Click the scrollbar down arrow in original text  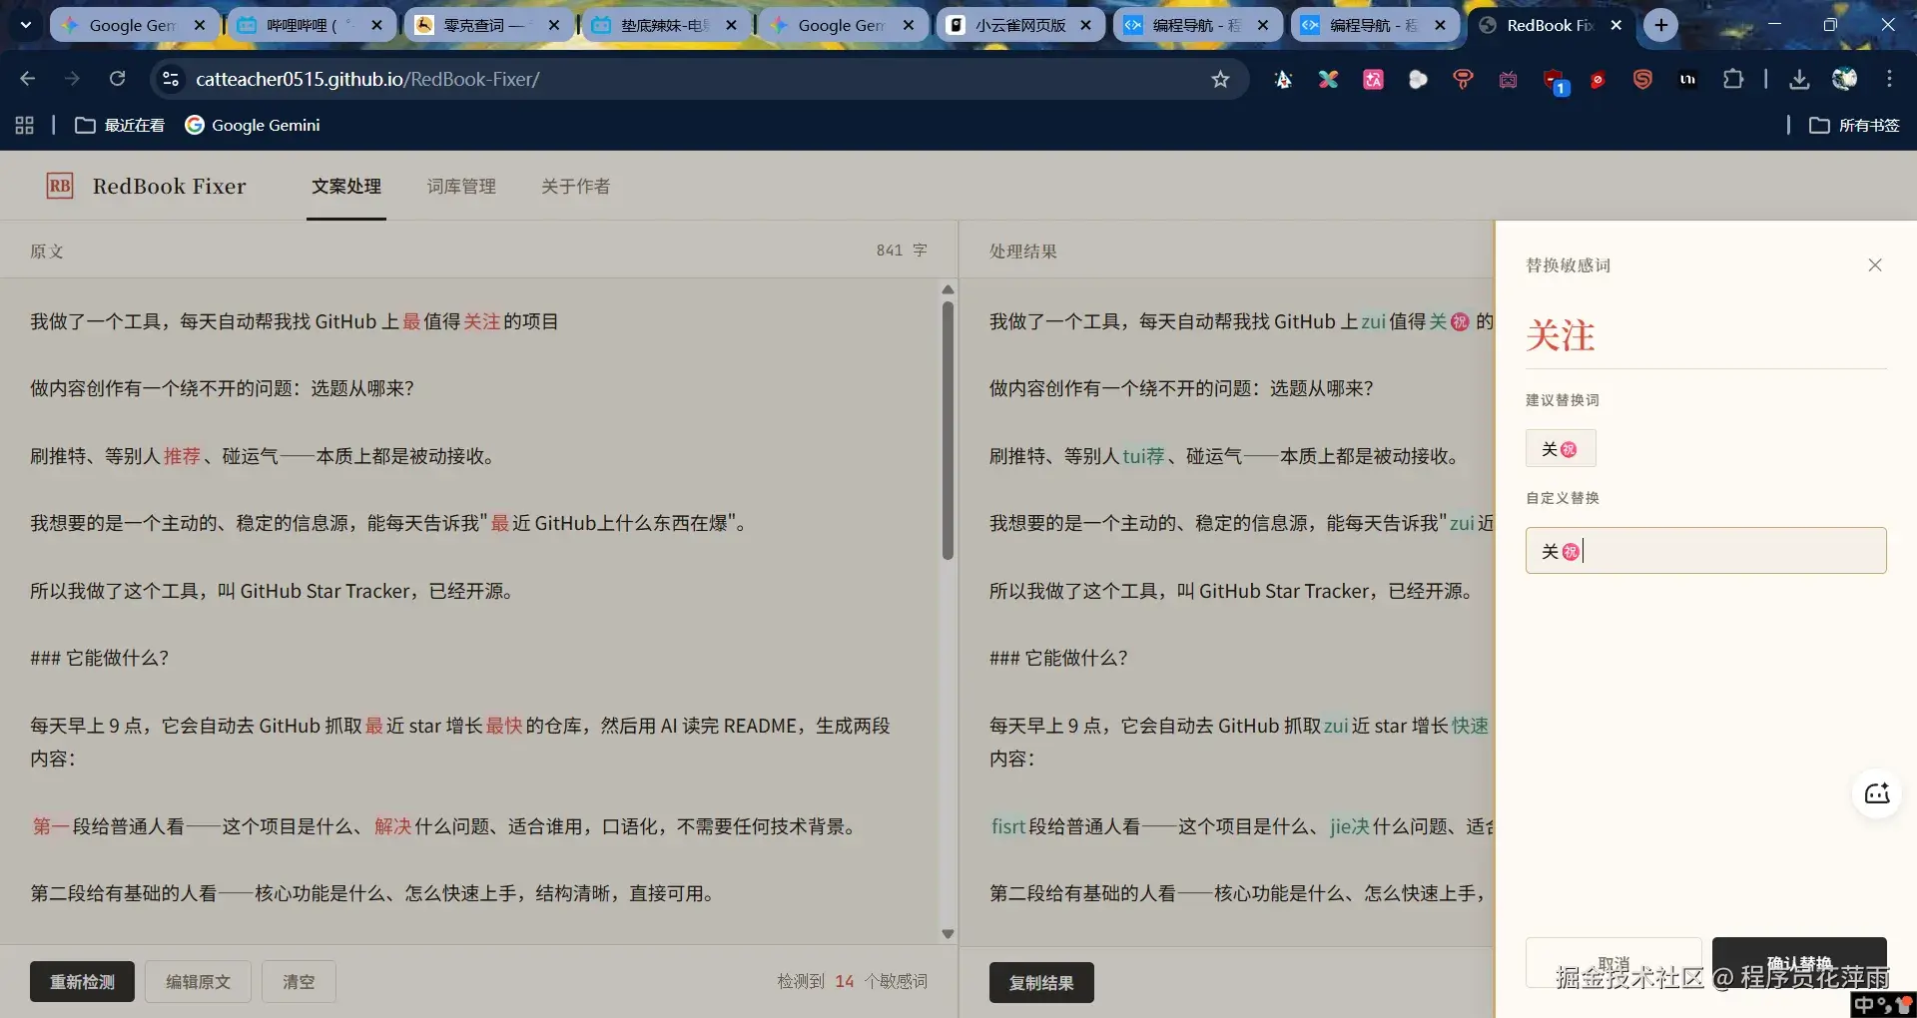click(948, 934)
